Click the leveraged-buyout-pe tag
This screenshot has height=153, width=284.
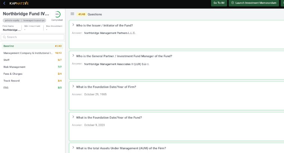pyautogui.click(x=34, y=21)
